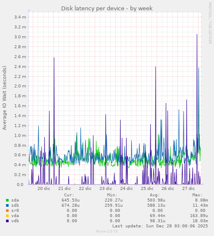Click the '26 dic' x-axis label
Screen dimensions: 214x236
tap(168, 189)
